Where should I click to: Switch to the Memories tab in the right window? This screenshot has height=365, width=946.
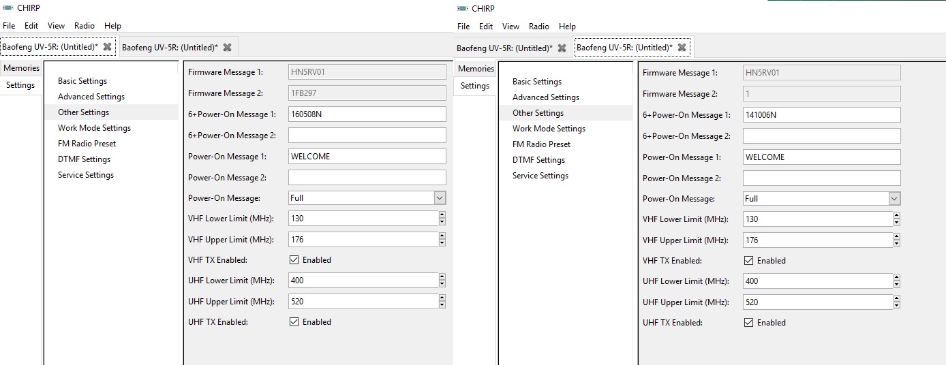(476, 69)
